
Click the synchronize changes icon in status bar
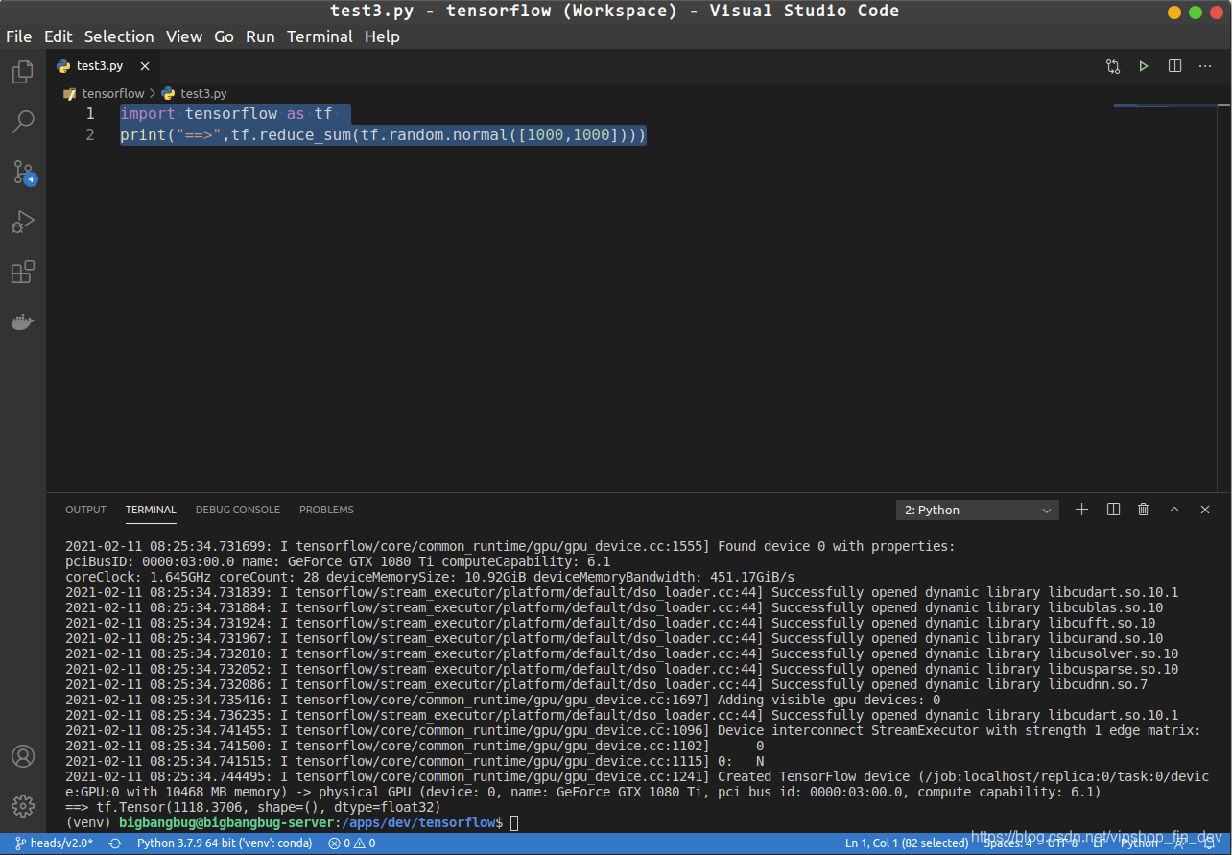click(115, 843)
